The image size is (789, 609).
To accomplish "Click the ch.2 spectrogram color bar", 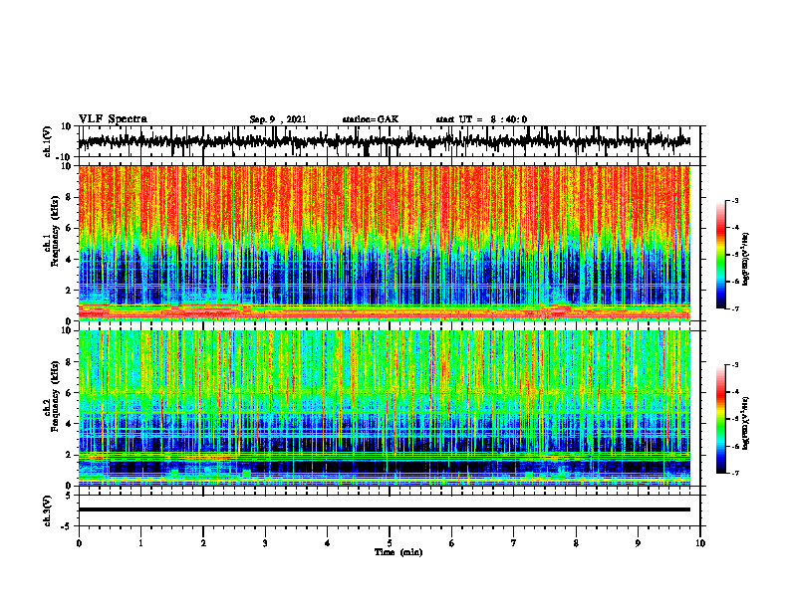I will click(720, 419).
